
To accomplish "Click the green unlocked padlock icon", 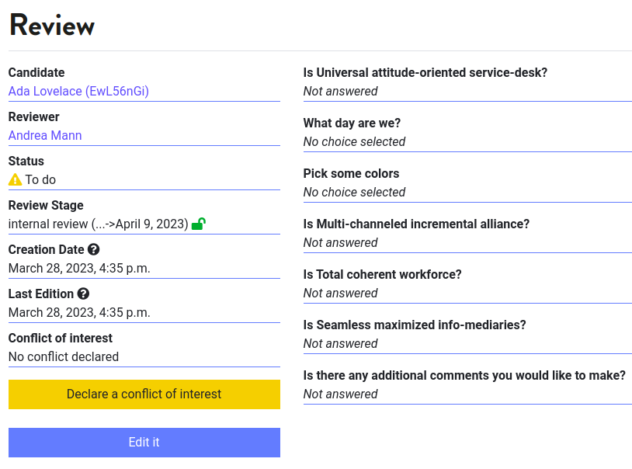I will click(x=199, y=224).
